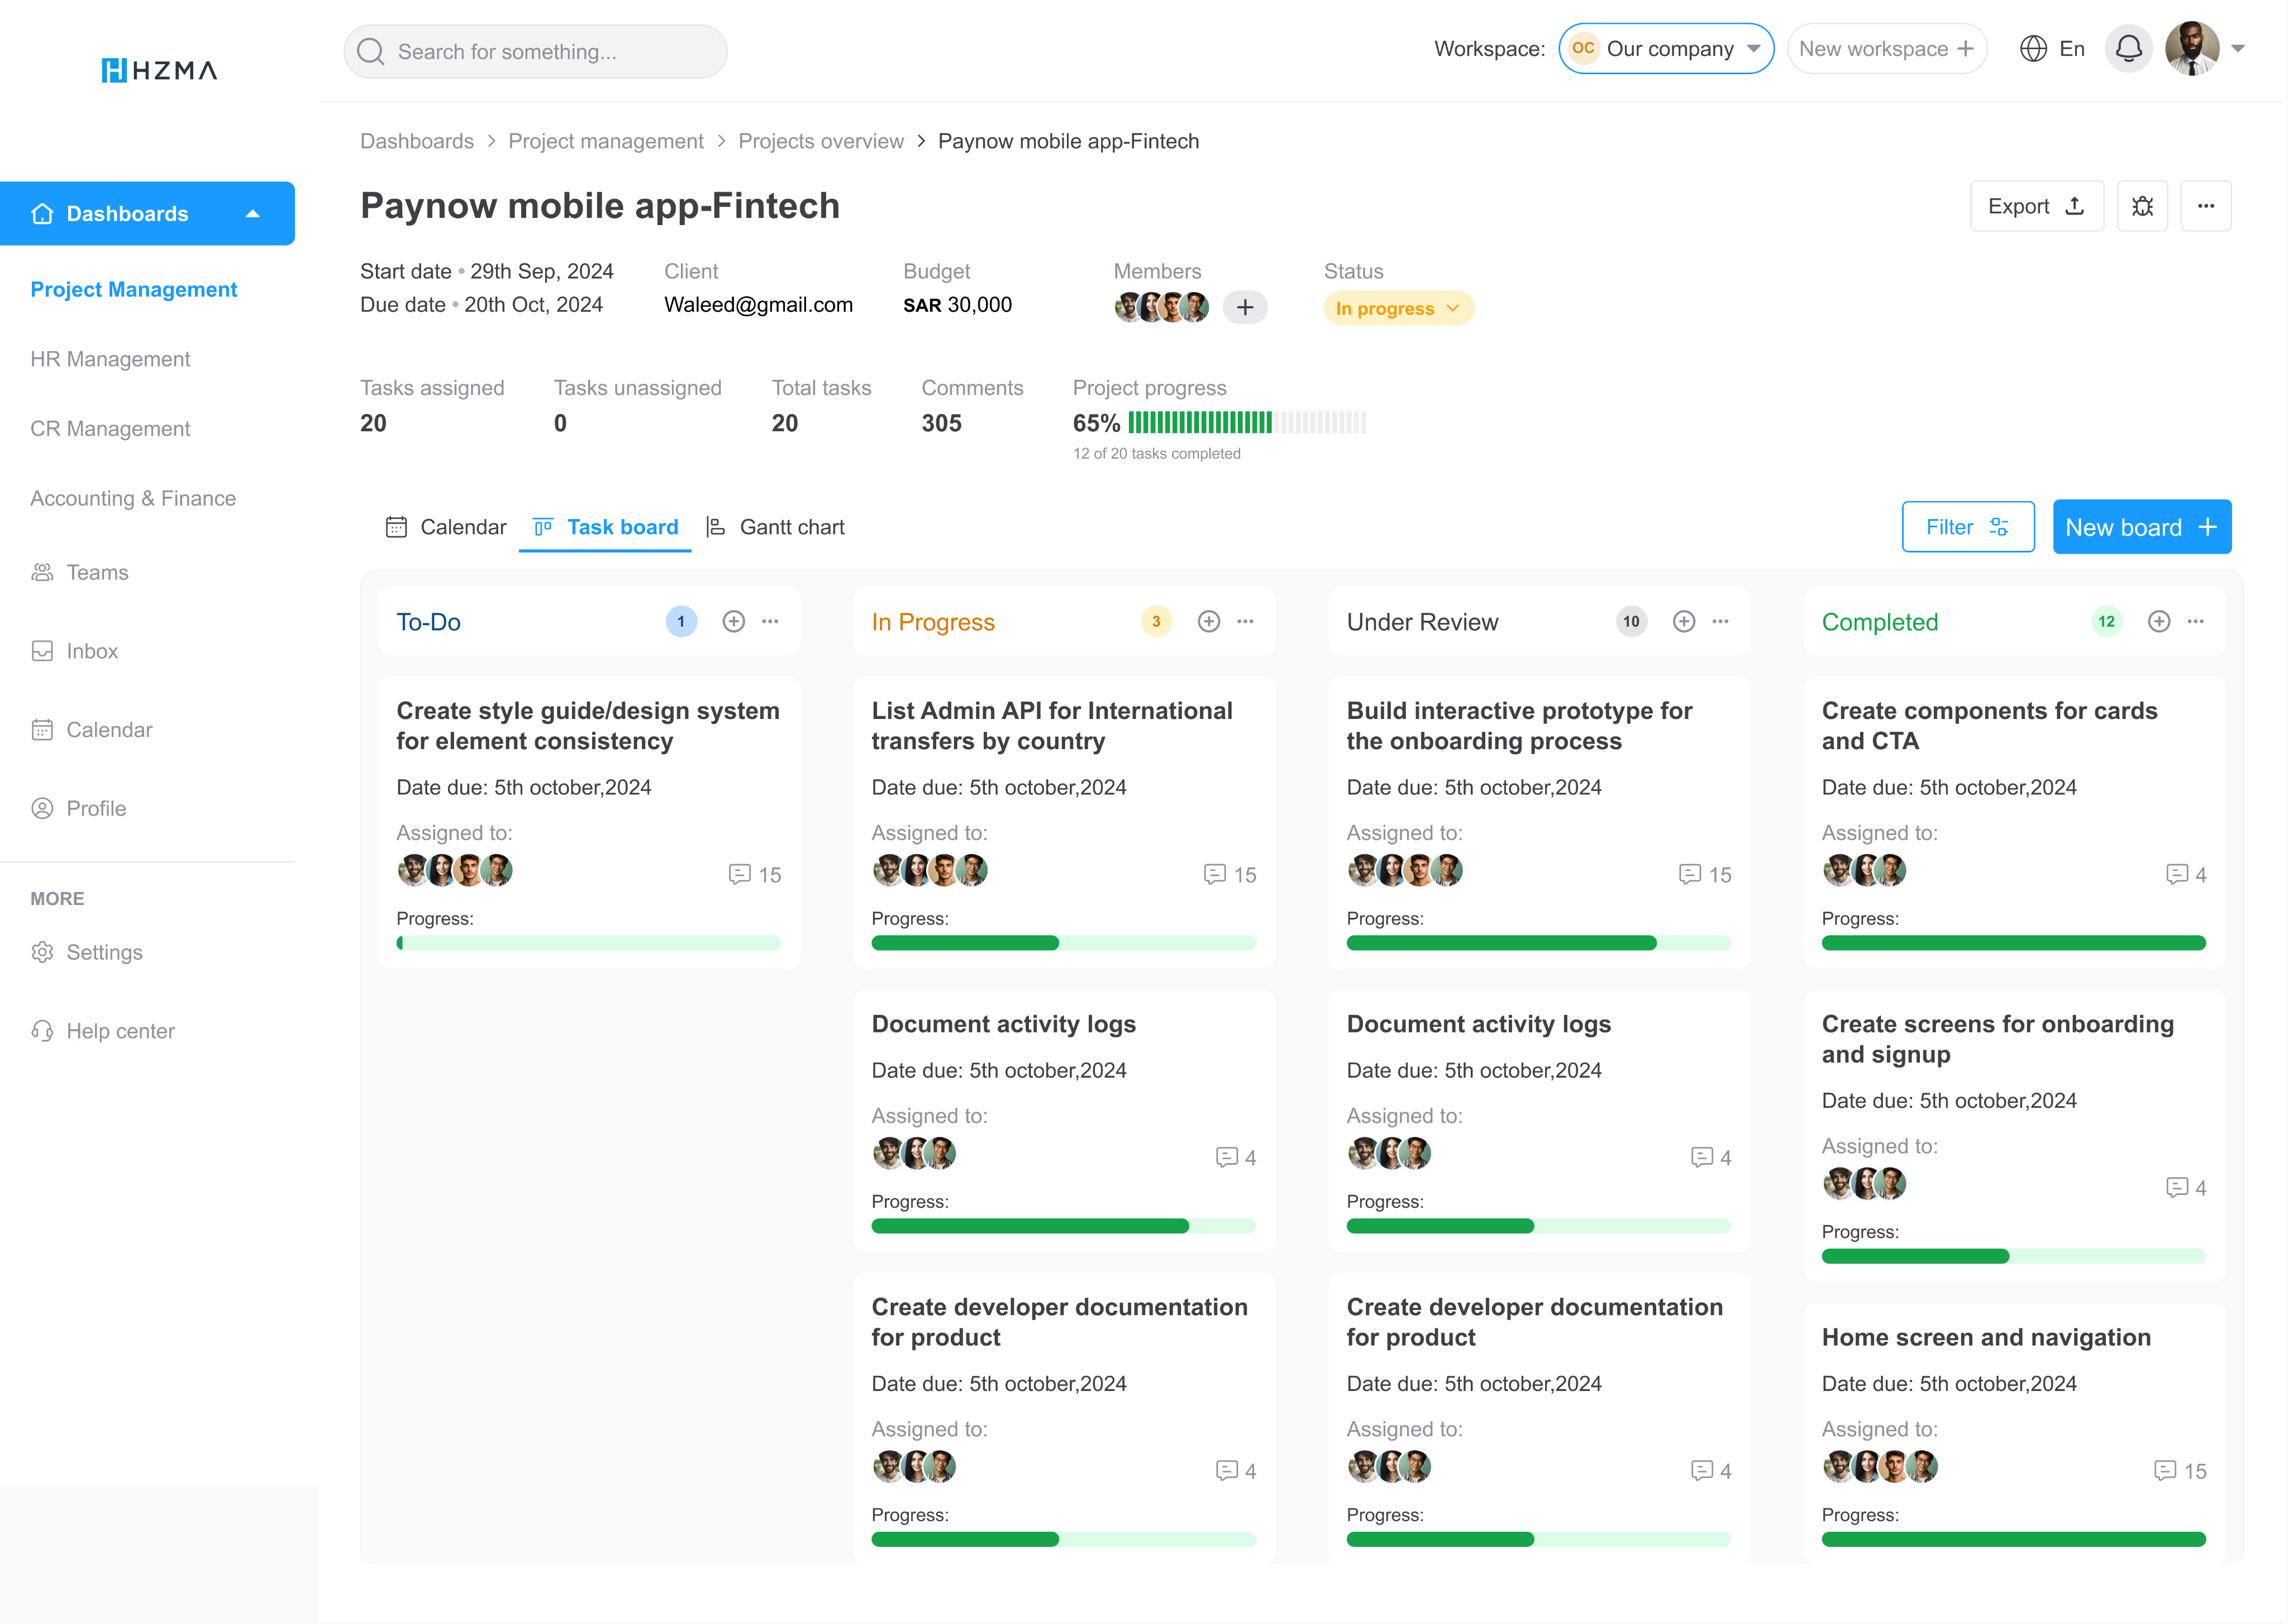Open CR Management in sidebar
The height and width of the screenshot is (1624, 2288).
coord(110,429)
